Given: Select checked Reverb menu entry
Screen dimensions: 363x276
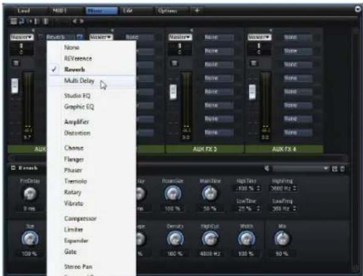Looking at the screenshot, I should click(x=75, y=69).
